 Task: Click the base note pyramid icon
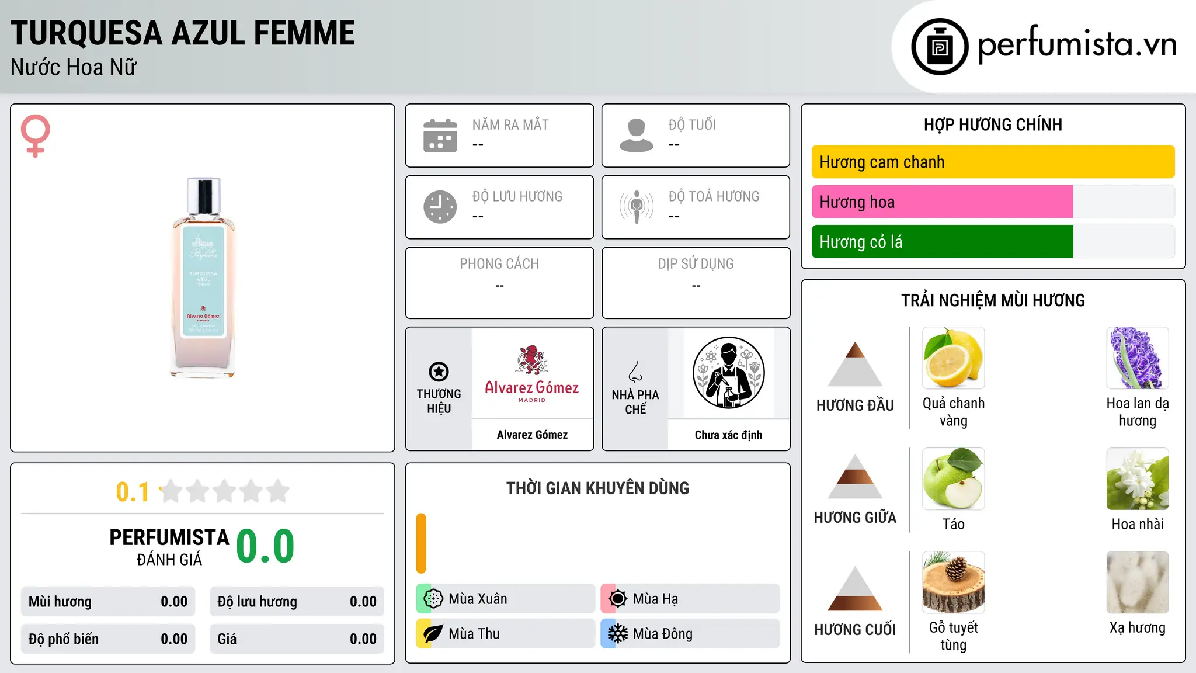tap(856, 588)
